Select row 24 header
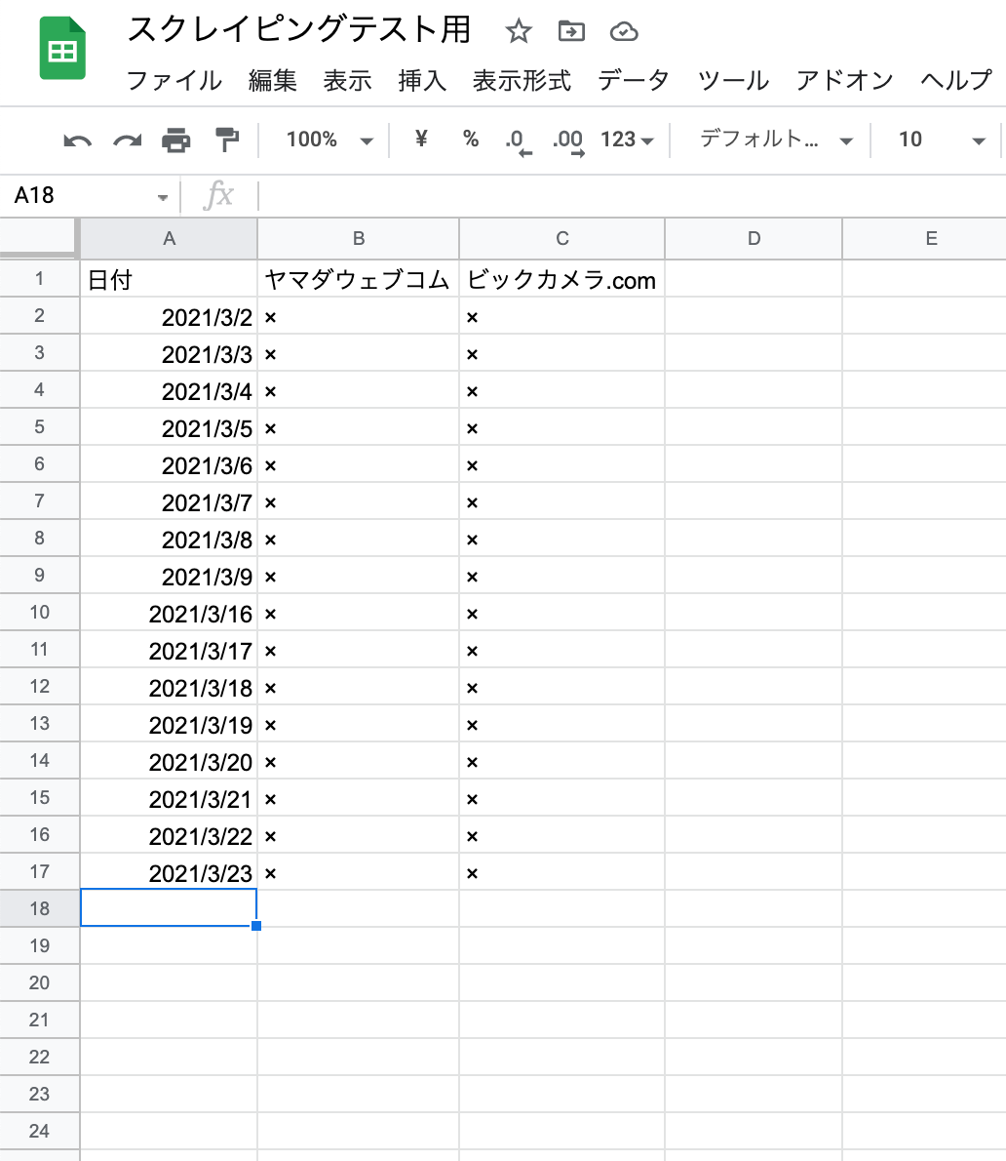 point(39,1131)
